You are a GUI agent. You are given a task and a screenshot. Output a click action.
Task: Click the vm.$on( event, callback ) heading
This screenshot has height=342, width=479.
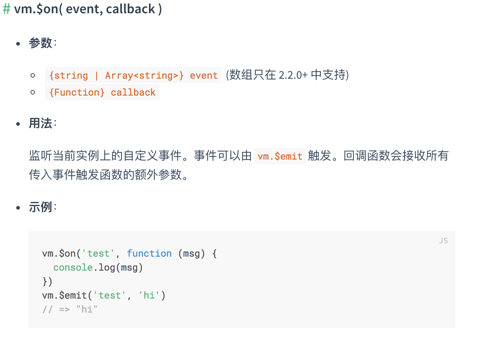coord(88,9)
